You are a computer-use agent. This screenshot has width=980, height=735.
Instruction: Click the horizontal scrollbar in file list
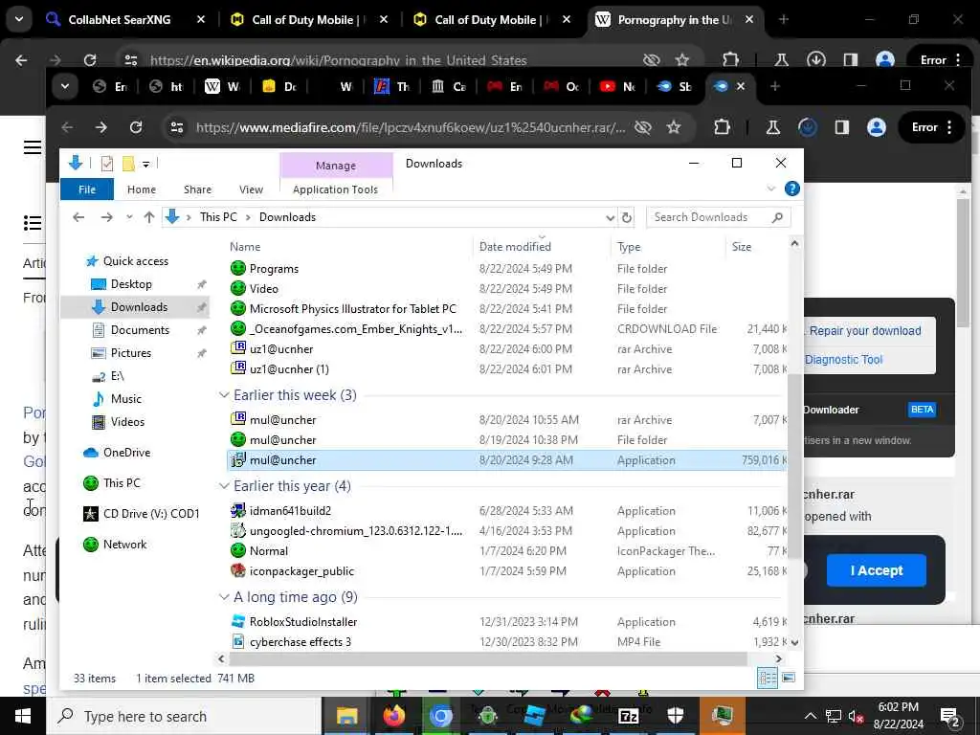487,658
